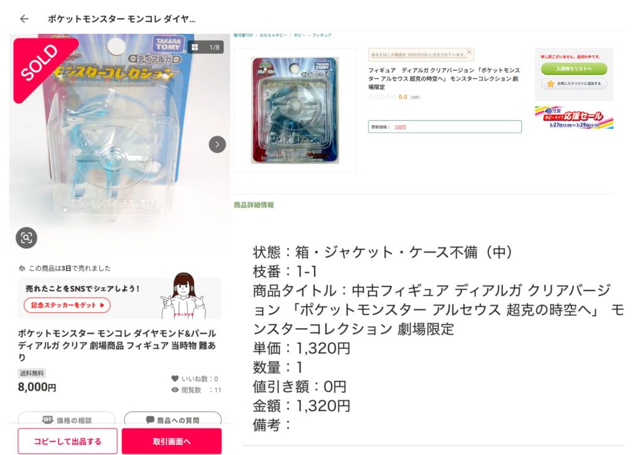The image size is (643, 455).
Task: Tap the image search magnifier icon
Action: [x=26, y=238]
